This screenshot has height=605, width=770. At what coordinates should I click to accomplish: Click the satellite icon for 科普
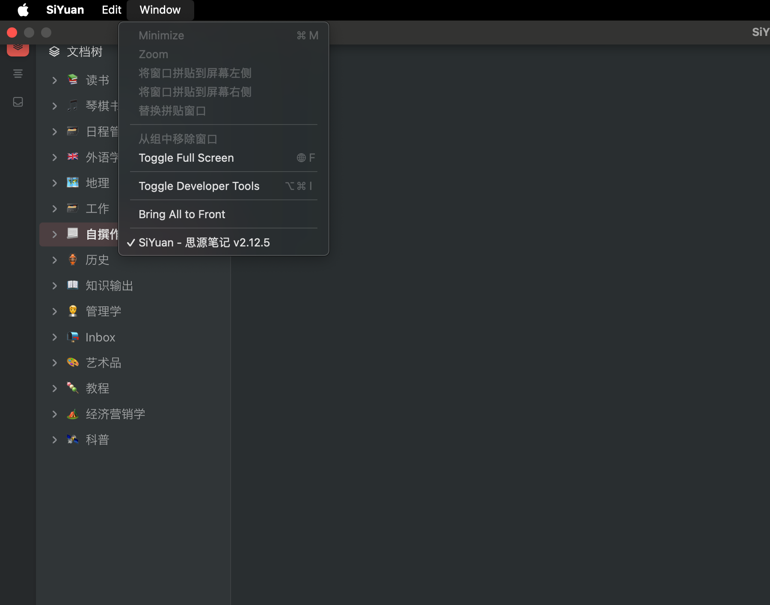coord(73,439)
